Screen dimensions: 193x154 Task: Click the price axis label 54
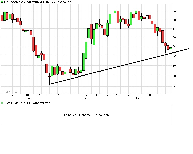tap(174, 46)
